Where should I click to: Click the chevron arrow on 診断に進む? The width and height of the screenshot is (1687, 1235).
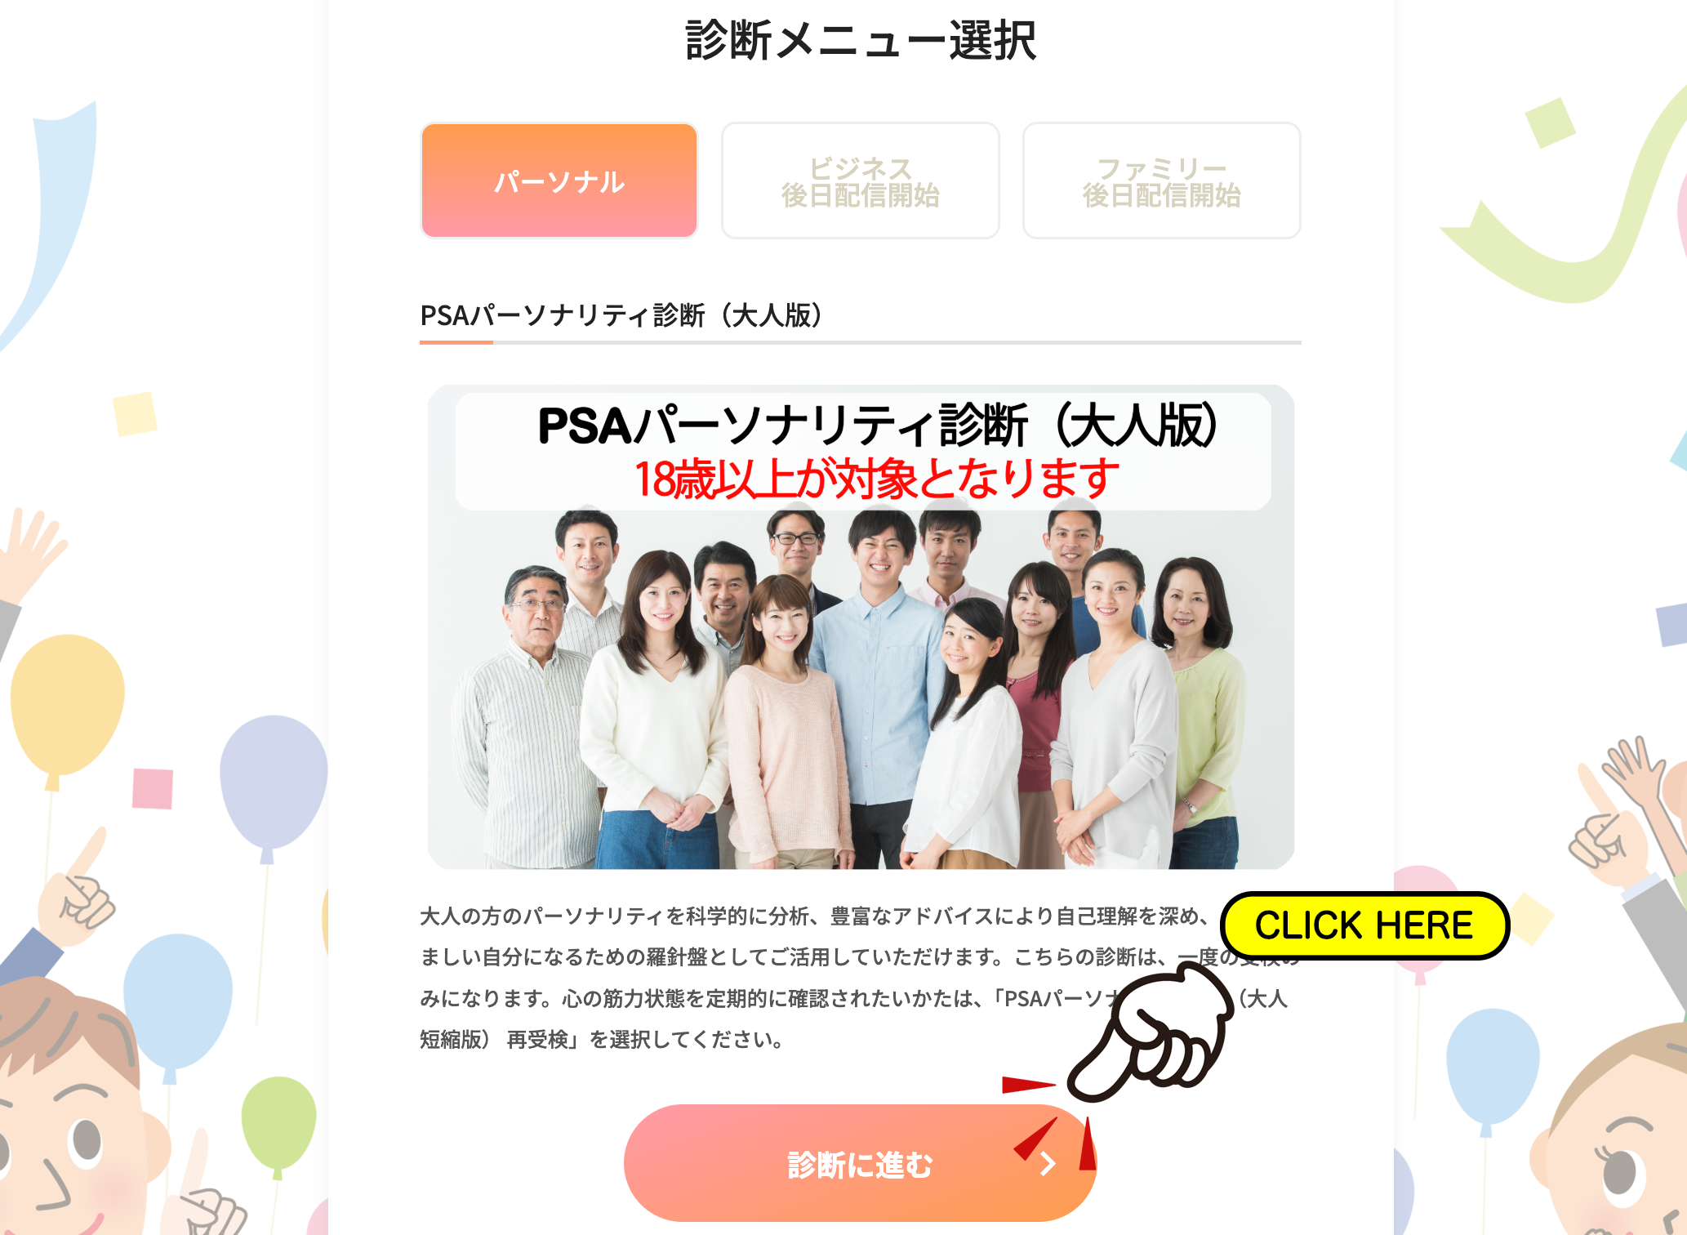[1048, 1164]
